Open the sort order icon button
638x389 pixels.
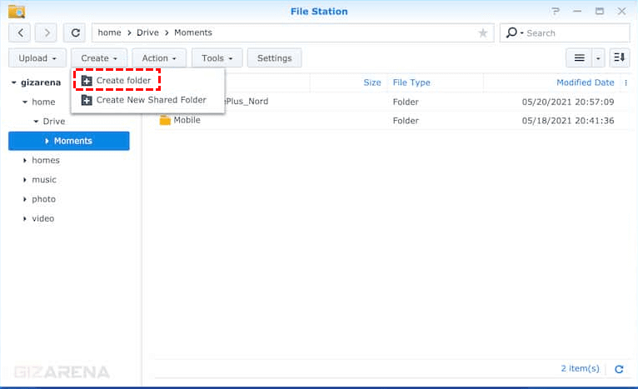[619, 58]
